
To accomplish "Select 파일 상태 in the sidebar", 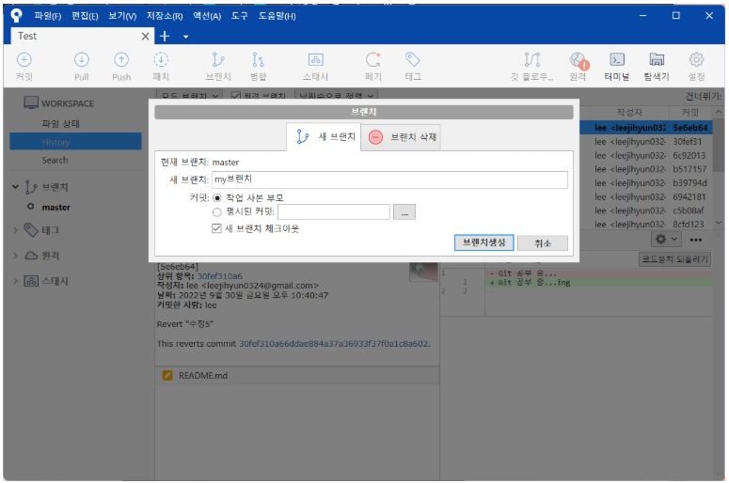I will pyautogui.click(x=60, y=123).
